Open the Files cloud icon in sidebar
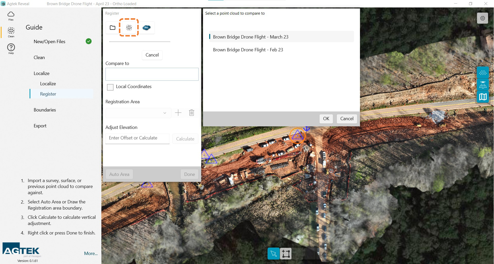This screenshot has width=494, height=264. (11, 15)
